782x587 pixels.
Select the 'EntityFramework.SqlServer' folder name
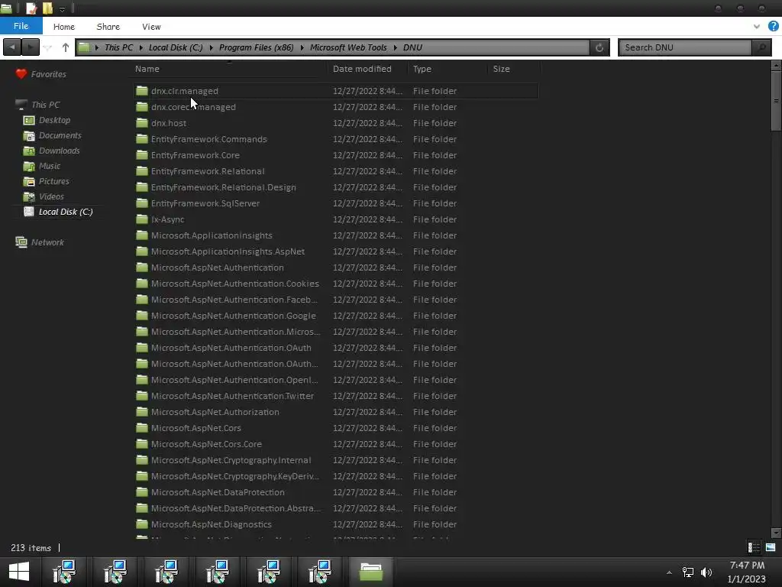[x=205, y=203]
